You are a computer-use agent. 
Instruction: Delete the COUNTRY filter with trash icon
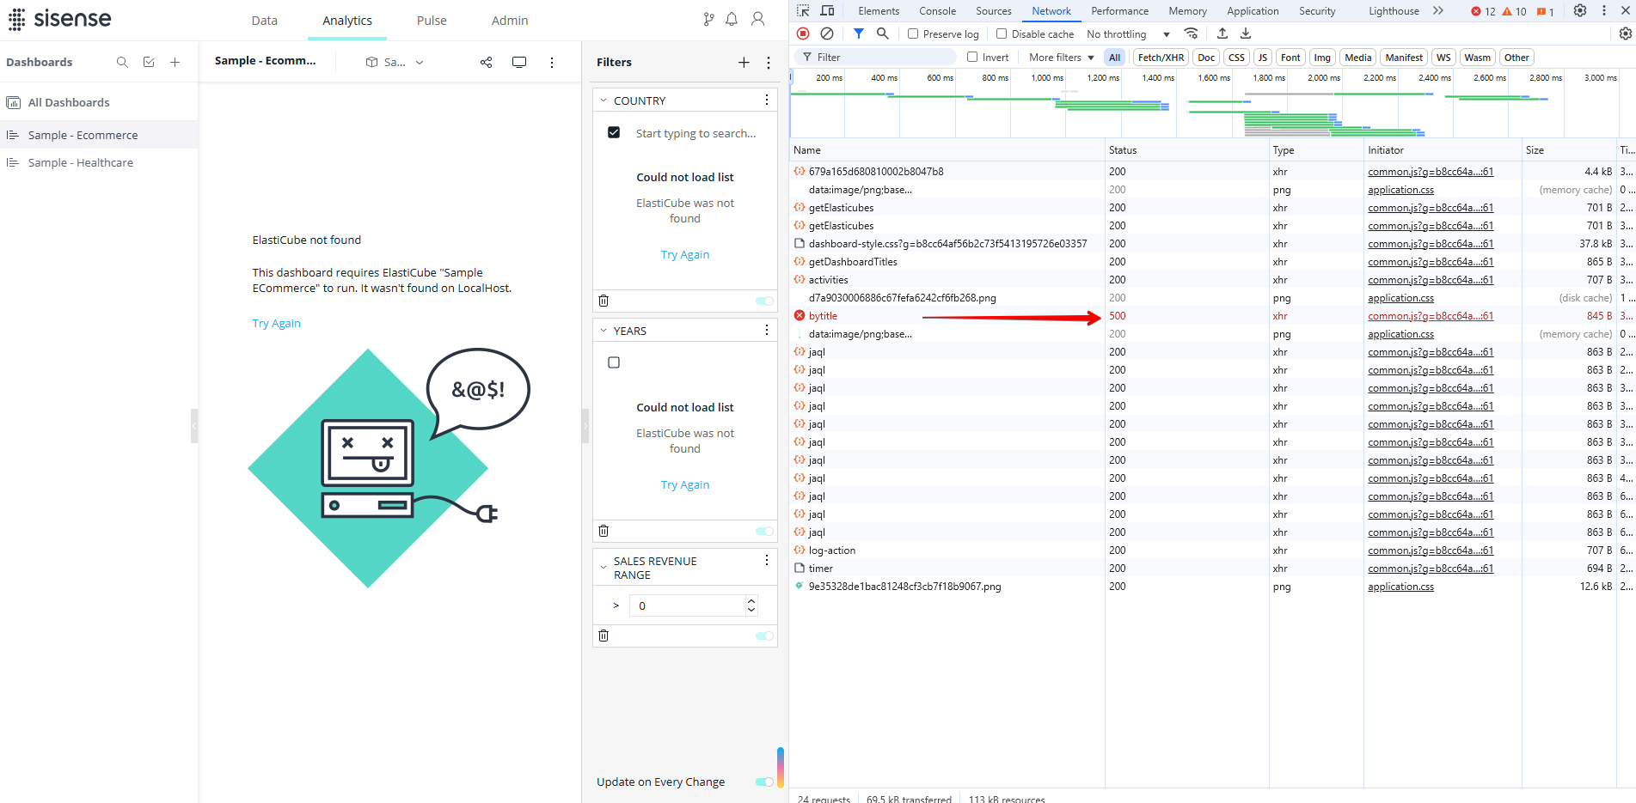pyautogui.click(x=604, y=301)
